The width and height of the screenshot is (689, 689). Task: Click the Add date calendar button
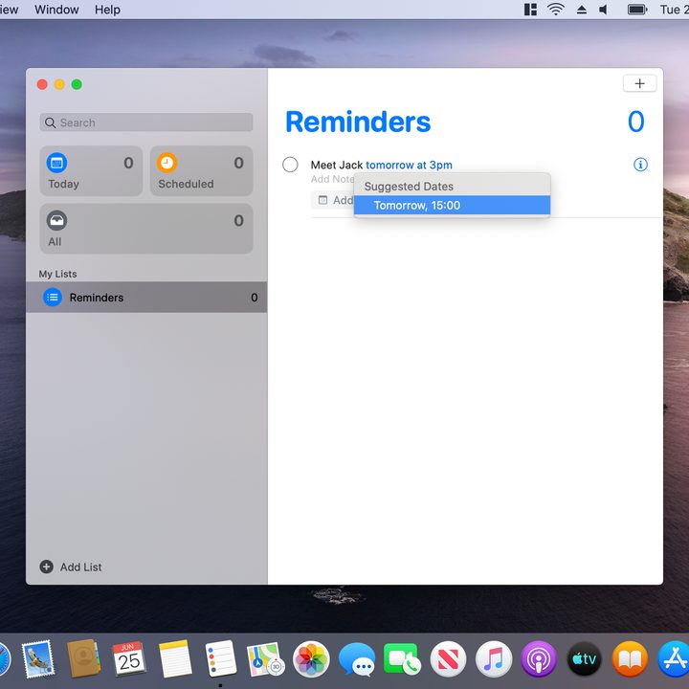pos(335,200)
